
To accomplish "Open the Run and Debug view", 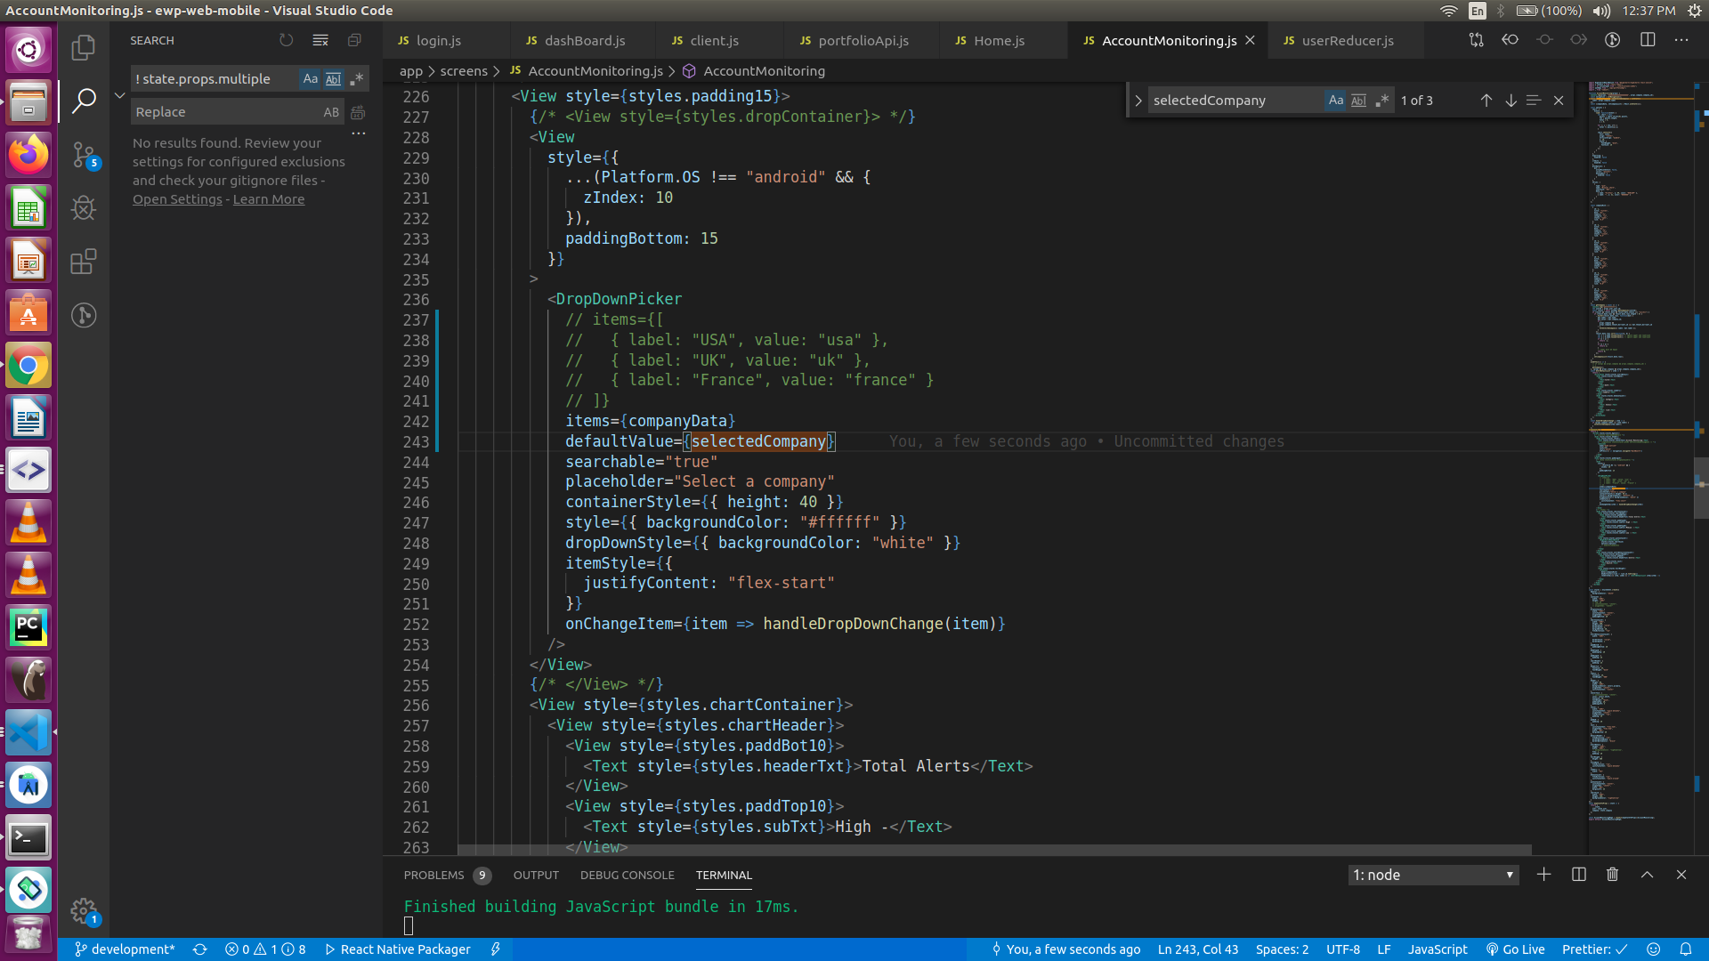I will click(x=84, y=208).
